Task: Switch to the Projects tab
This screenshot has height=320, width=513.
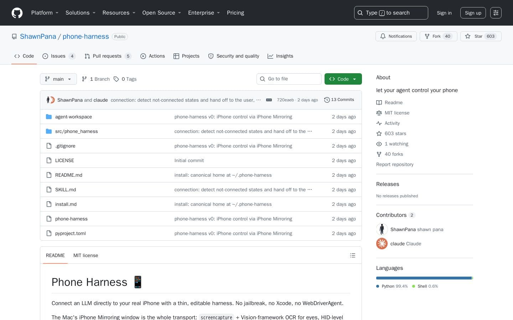Action: pyautogui.click(x=186, y=56)
